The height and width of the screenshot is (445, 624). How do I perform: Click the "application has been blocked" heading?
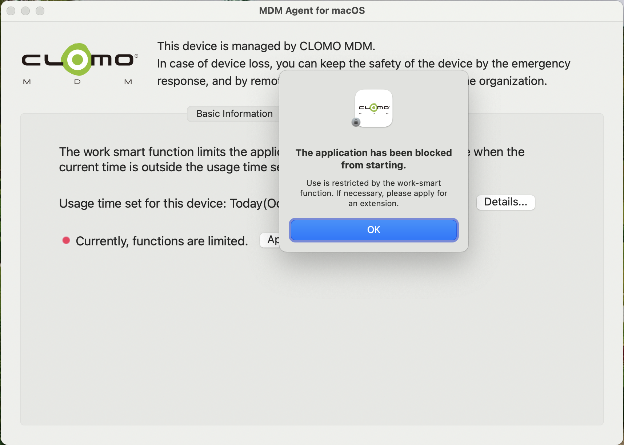[373, 159]
